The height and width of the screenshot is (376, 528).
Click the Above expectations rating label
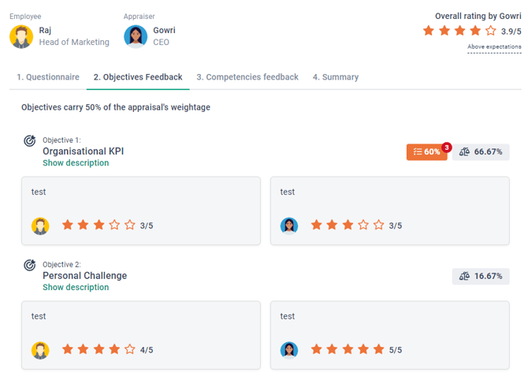tap(494, 47)
